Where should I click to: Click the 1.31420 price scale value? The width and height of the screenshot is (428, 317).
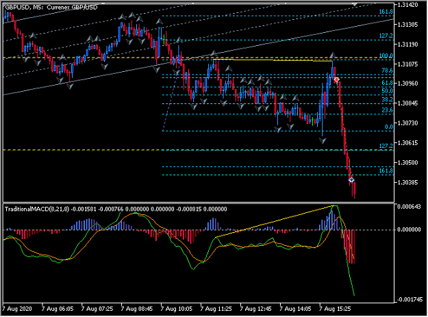click(x=408, y=5)
